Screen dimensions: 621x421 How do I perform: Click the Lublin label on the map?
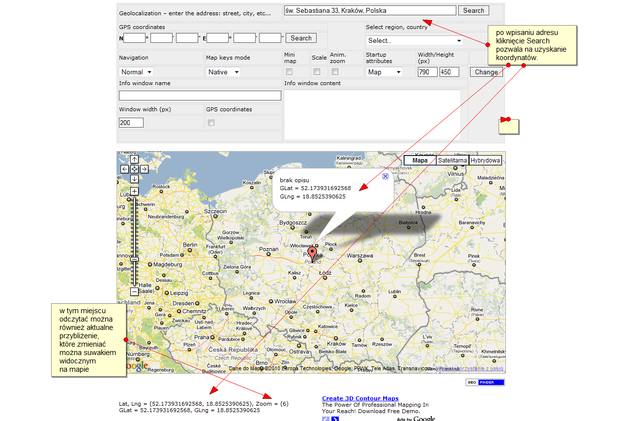pyautogui.click(x=394, y=291)
